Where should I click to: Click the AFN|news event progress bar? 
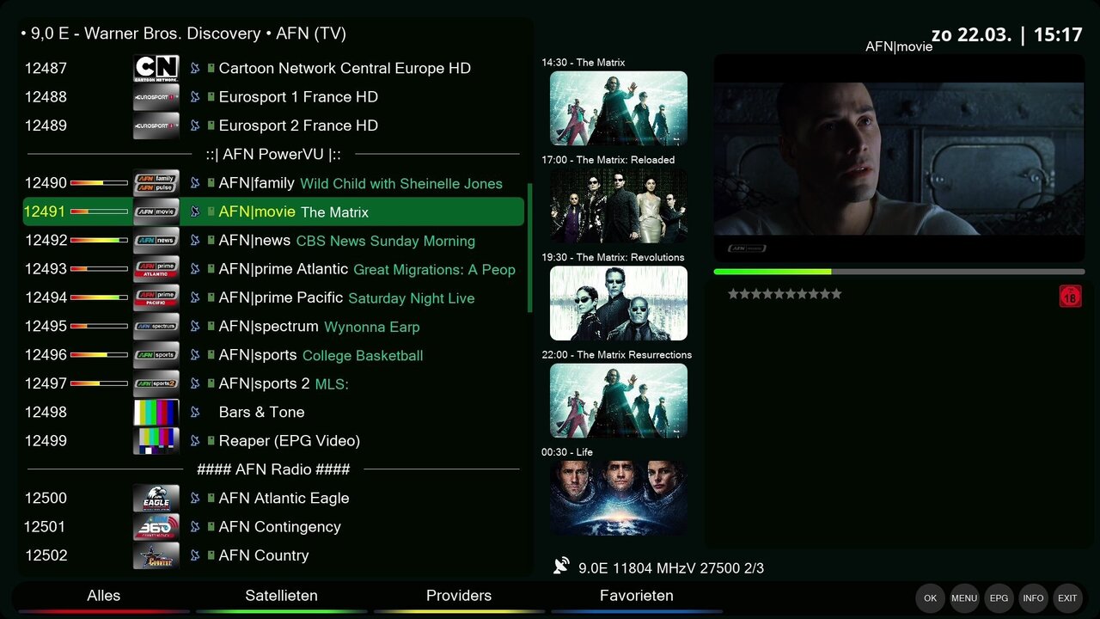(x=99, y=241)
